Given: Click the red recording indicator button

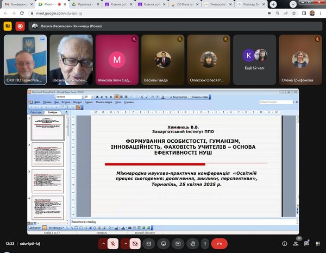Looking at the screenshot, I should click(21, 26).
